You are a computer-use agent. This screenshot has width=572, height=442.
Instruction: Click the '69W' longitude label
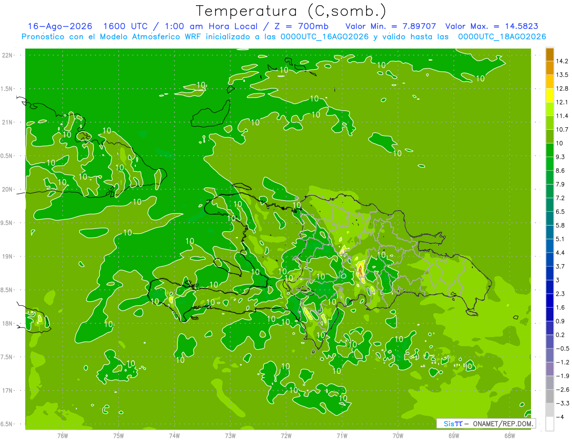tap(453, 435)
